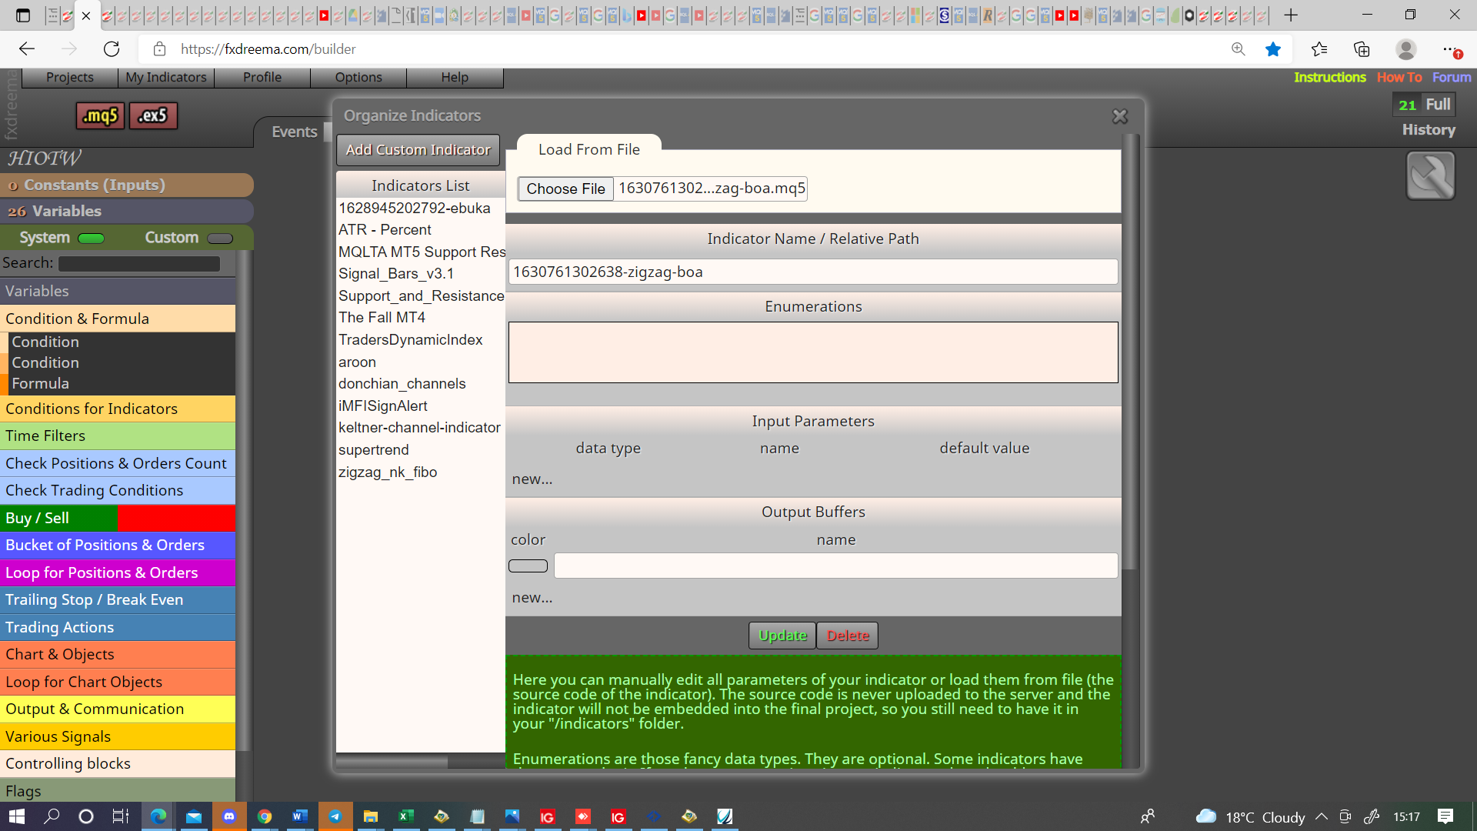
Task: Open the How To link
Action: point(1399,77)
